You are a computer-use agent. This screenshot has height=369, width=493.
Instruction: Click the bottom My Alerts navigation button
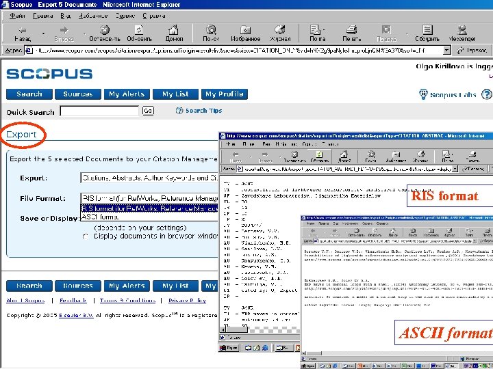[x=127, y=286]
